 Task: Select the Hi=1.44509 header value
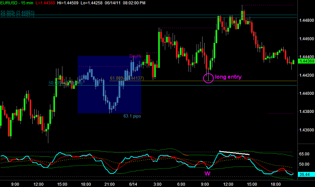tap(68, 3)
